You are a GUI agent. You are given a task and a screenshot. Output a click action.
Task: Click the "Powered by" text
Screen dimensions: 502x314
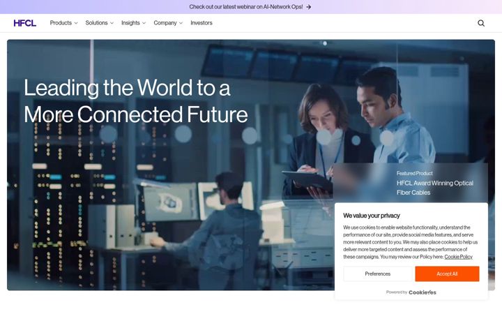tap(396, 292)
